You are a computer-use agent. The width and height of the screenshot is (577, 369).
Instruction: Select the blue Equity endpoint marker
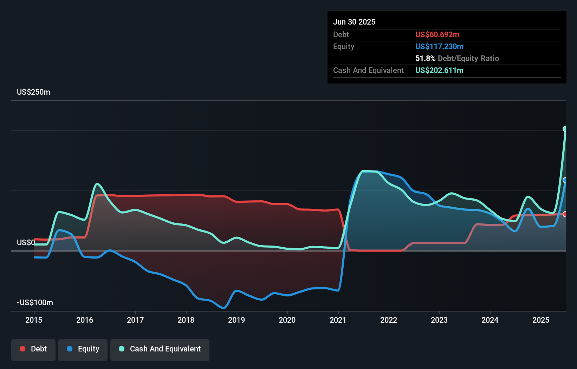pos(565,180)
